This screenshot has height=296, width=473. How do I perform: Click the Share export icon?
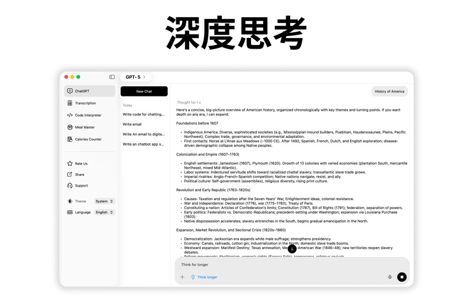click(70, 175)
